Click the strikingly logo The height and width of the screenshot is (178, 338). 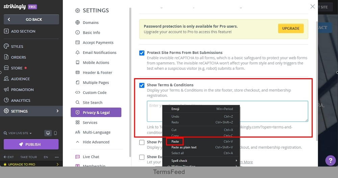click(x=15, y=7)
